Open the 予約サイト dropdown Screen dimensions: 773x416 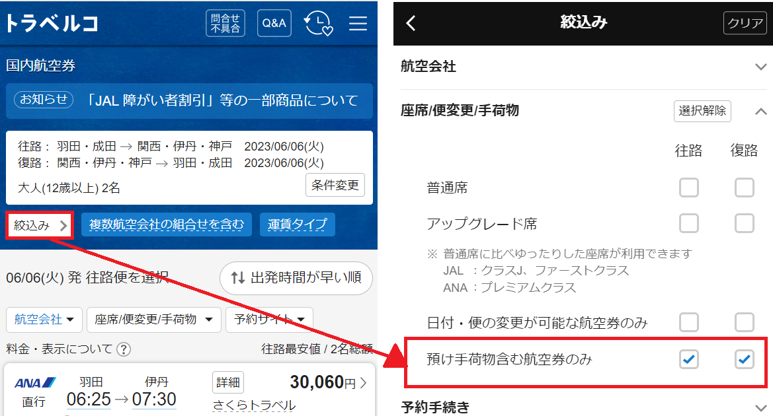coord(268,320)
